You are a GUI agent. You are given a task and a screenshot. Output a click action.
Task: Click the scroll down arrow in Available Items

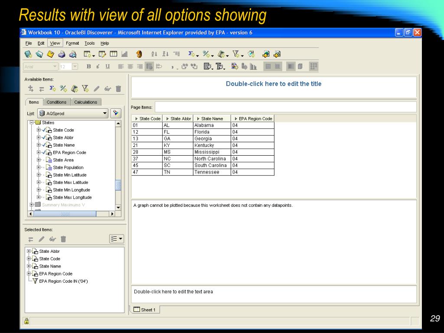(118, 208)
